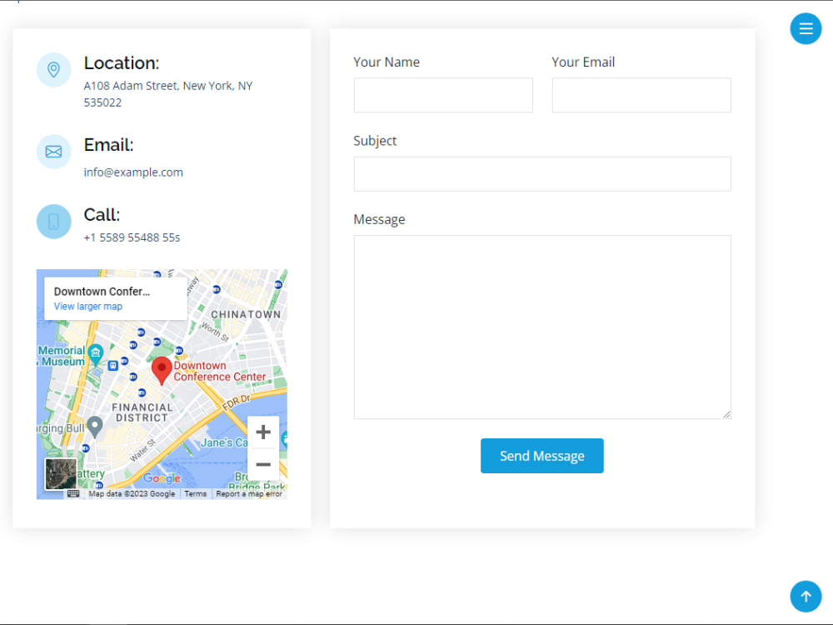Grab the Message textarea resize handle
Screen dimensions: 833x625
pyautogui.click(x=726, y=414)
